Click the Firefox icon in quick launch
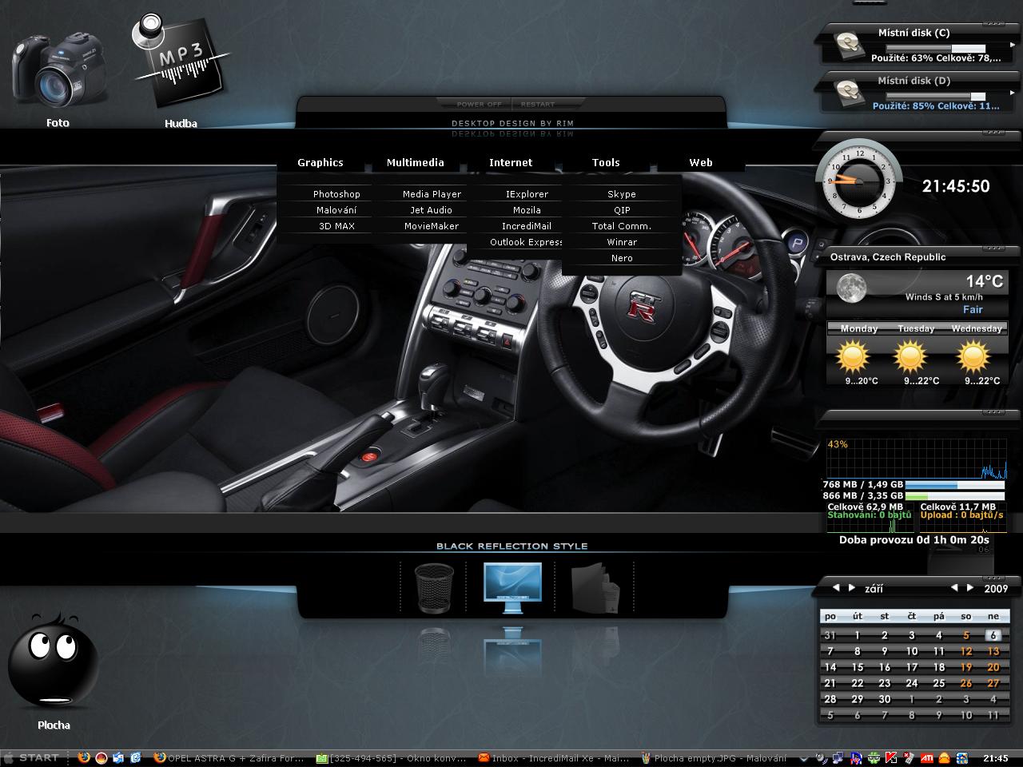Image resolution: width=1023 pixels, height=767 pixels. click(x=85, y=757)
